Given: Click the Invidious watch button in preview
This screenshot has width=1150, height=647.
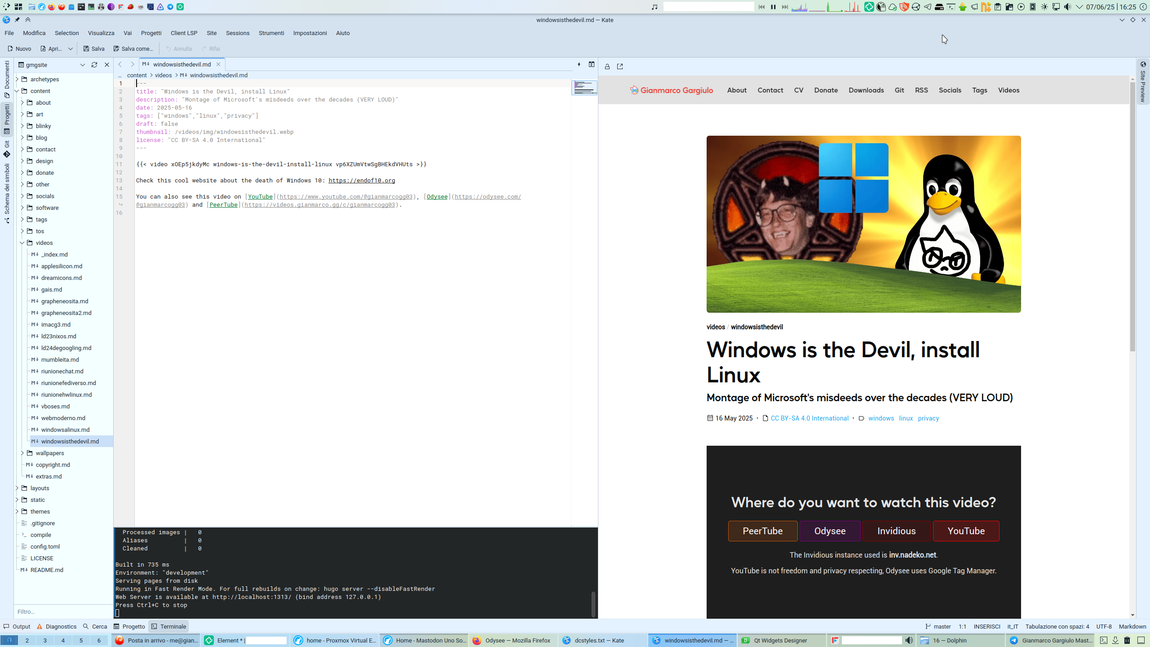Looking at the screenshot, I should tap(897, 531).
